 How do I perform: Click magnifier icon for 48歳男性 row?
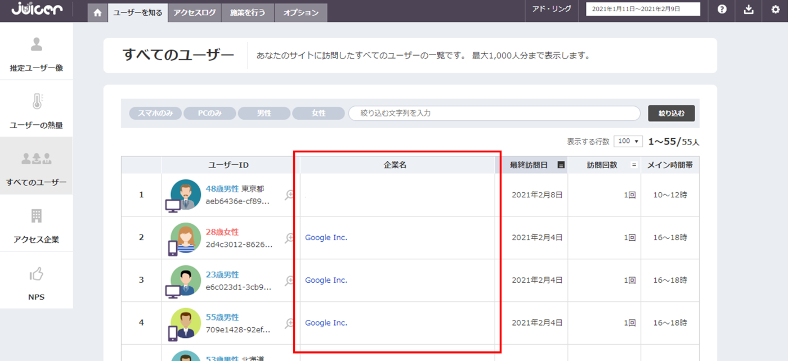coord(290,195)
